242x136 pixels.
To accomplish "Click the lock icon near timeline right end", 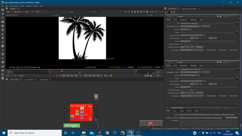I will click(x=151, y=76).
